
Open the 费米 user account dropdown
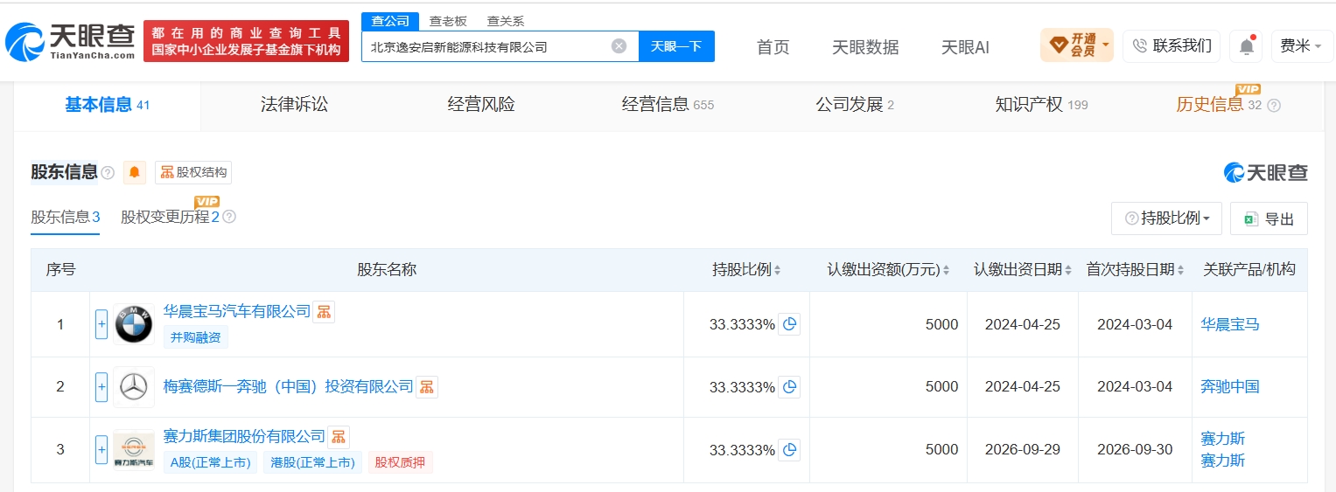[1302, 46]
